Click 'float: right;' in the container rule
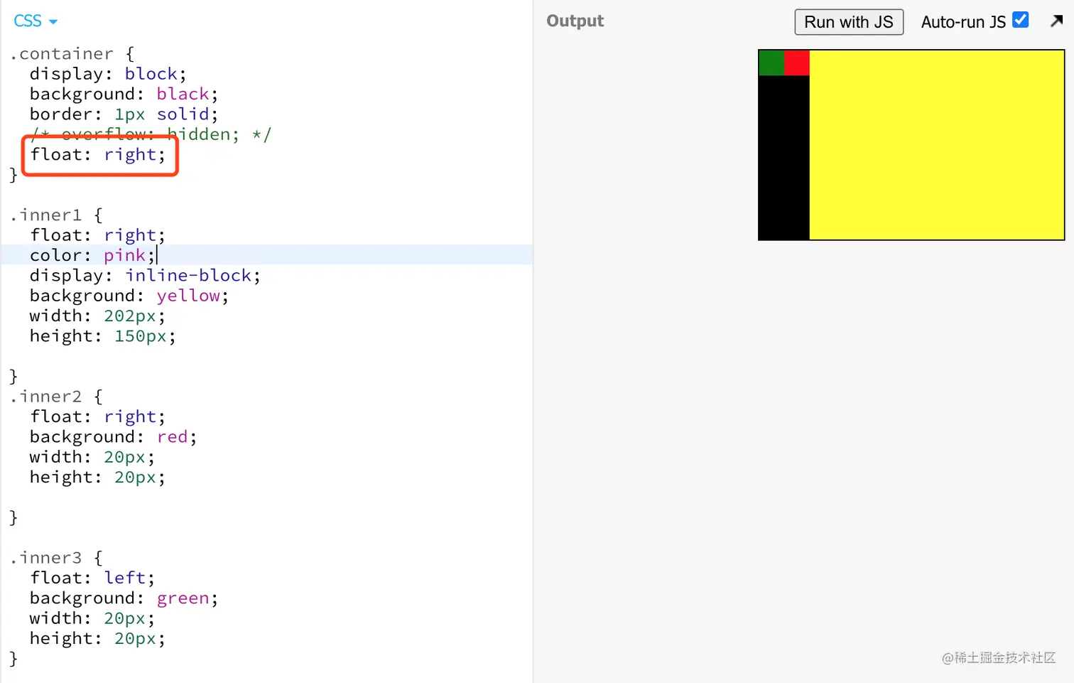This screenshot has height=683, width=1074. 97,154
